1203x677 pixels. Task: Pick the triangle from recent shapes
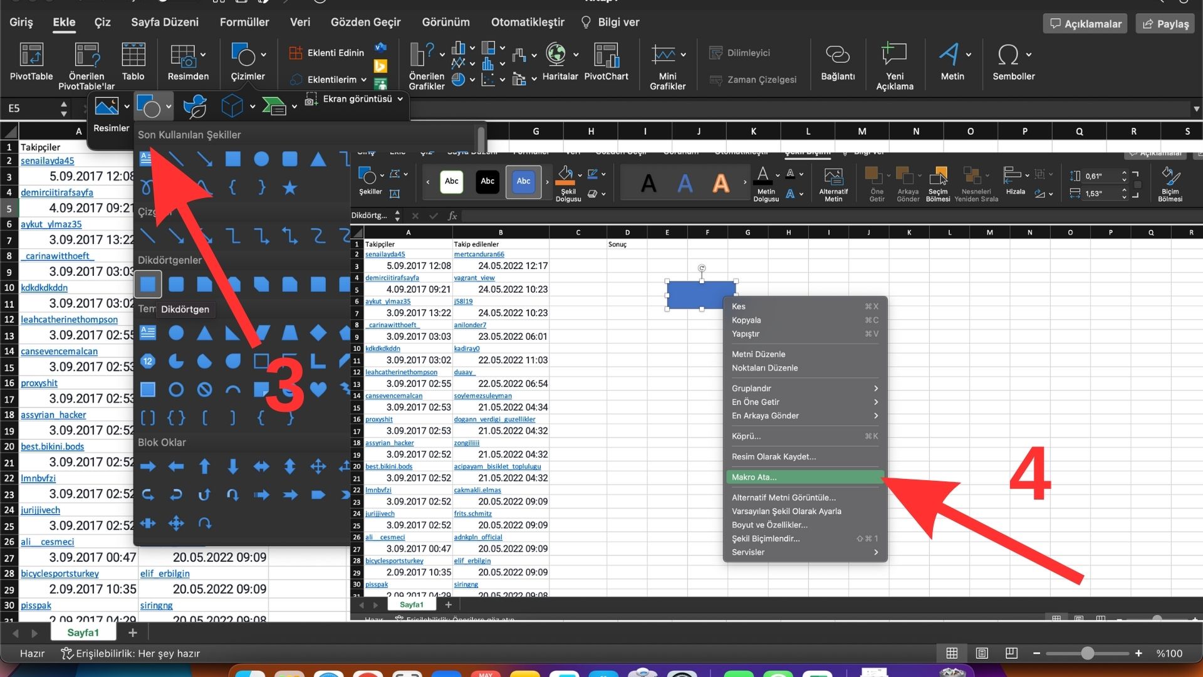pyautogui.click(x=318, y=159)
